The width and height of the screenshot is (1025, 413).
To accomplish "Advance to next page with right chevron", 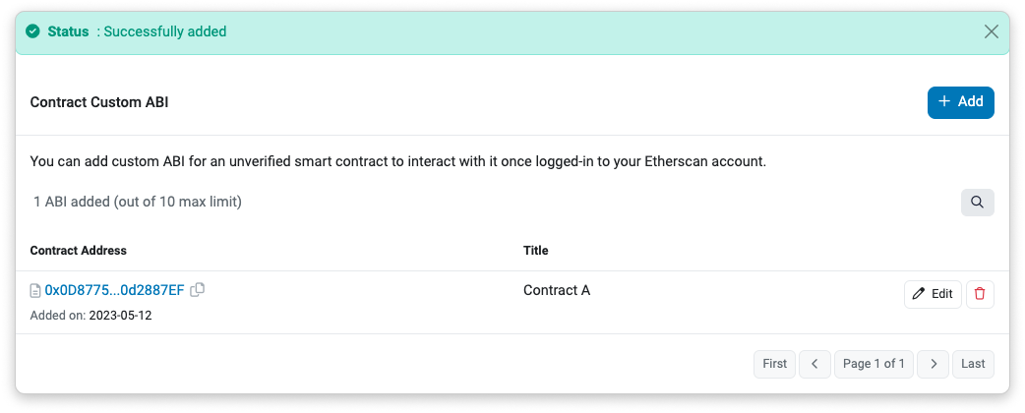I will (933, 364).
